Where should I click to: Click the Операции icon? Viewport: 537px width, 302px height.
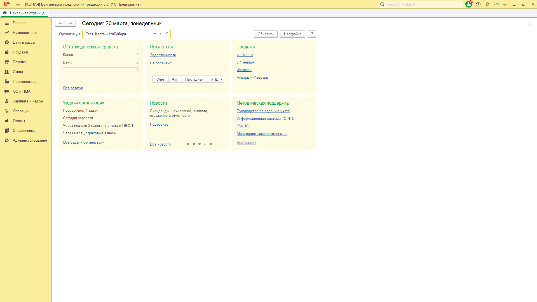pos(7,111)
